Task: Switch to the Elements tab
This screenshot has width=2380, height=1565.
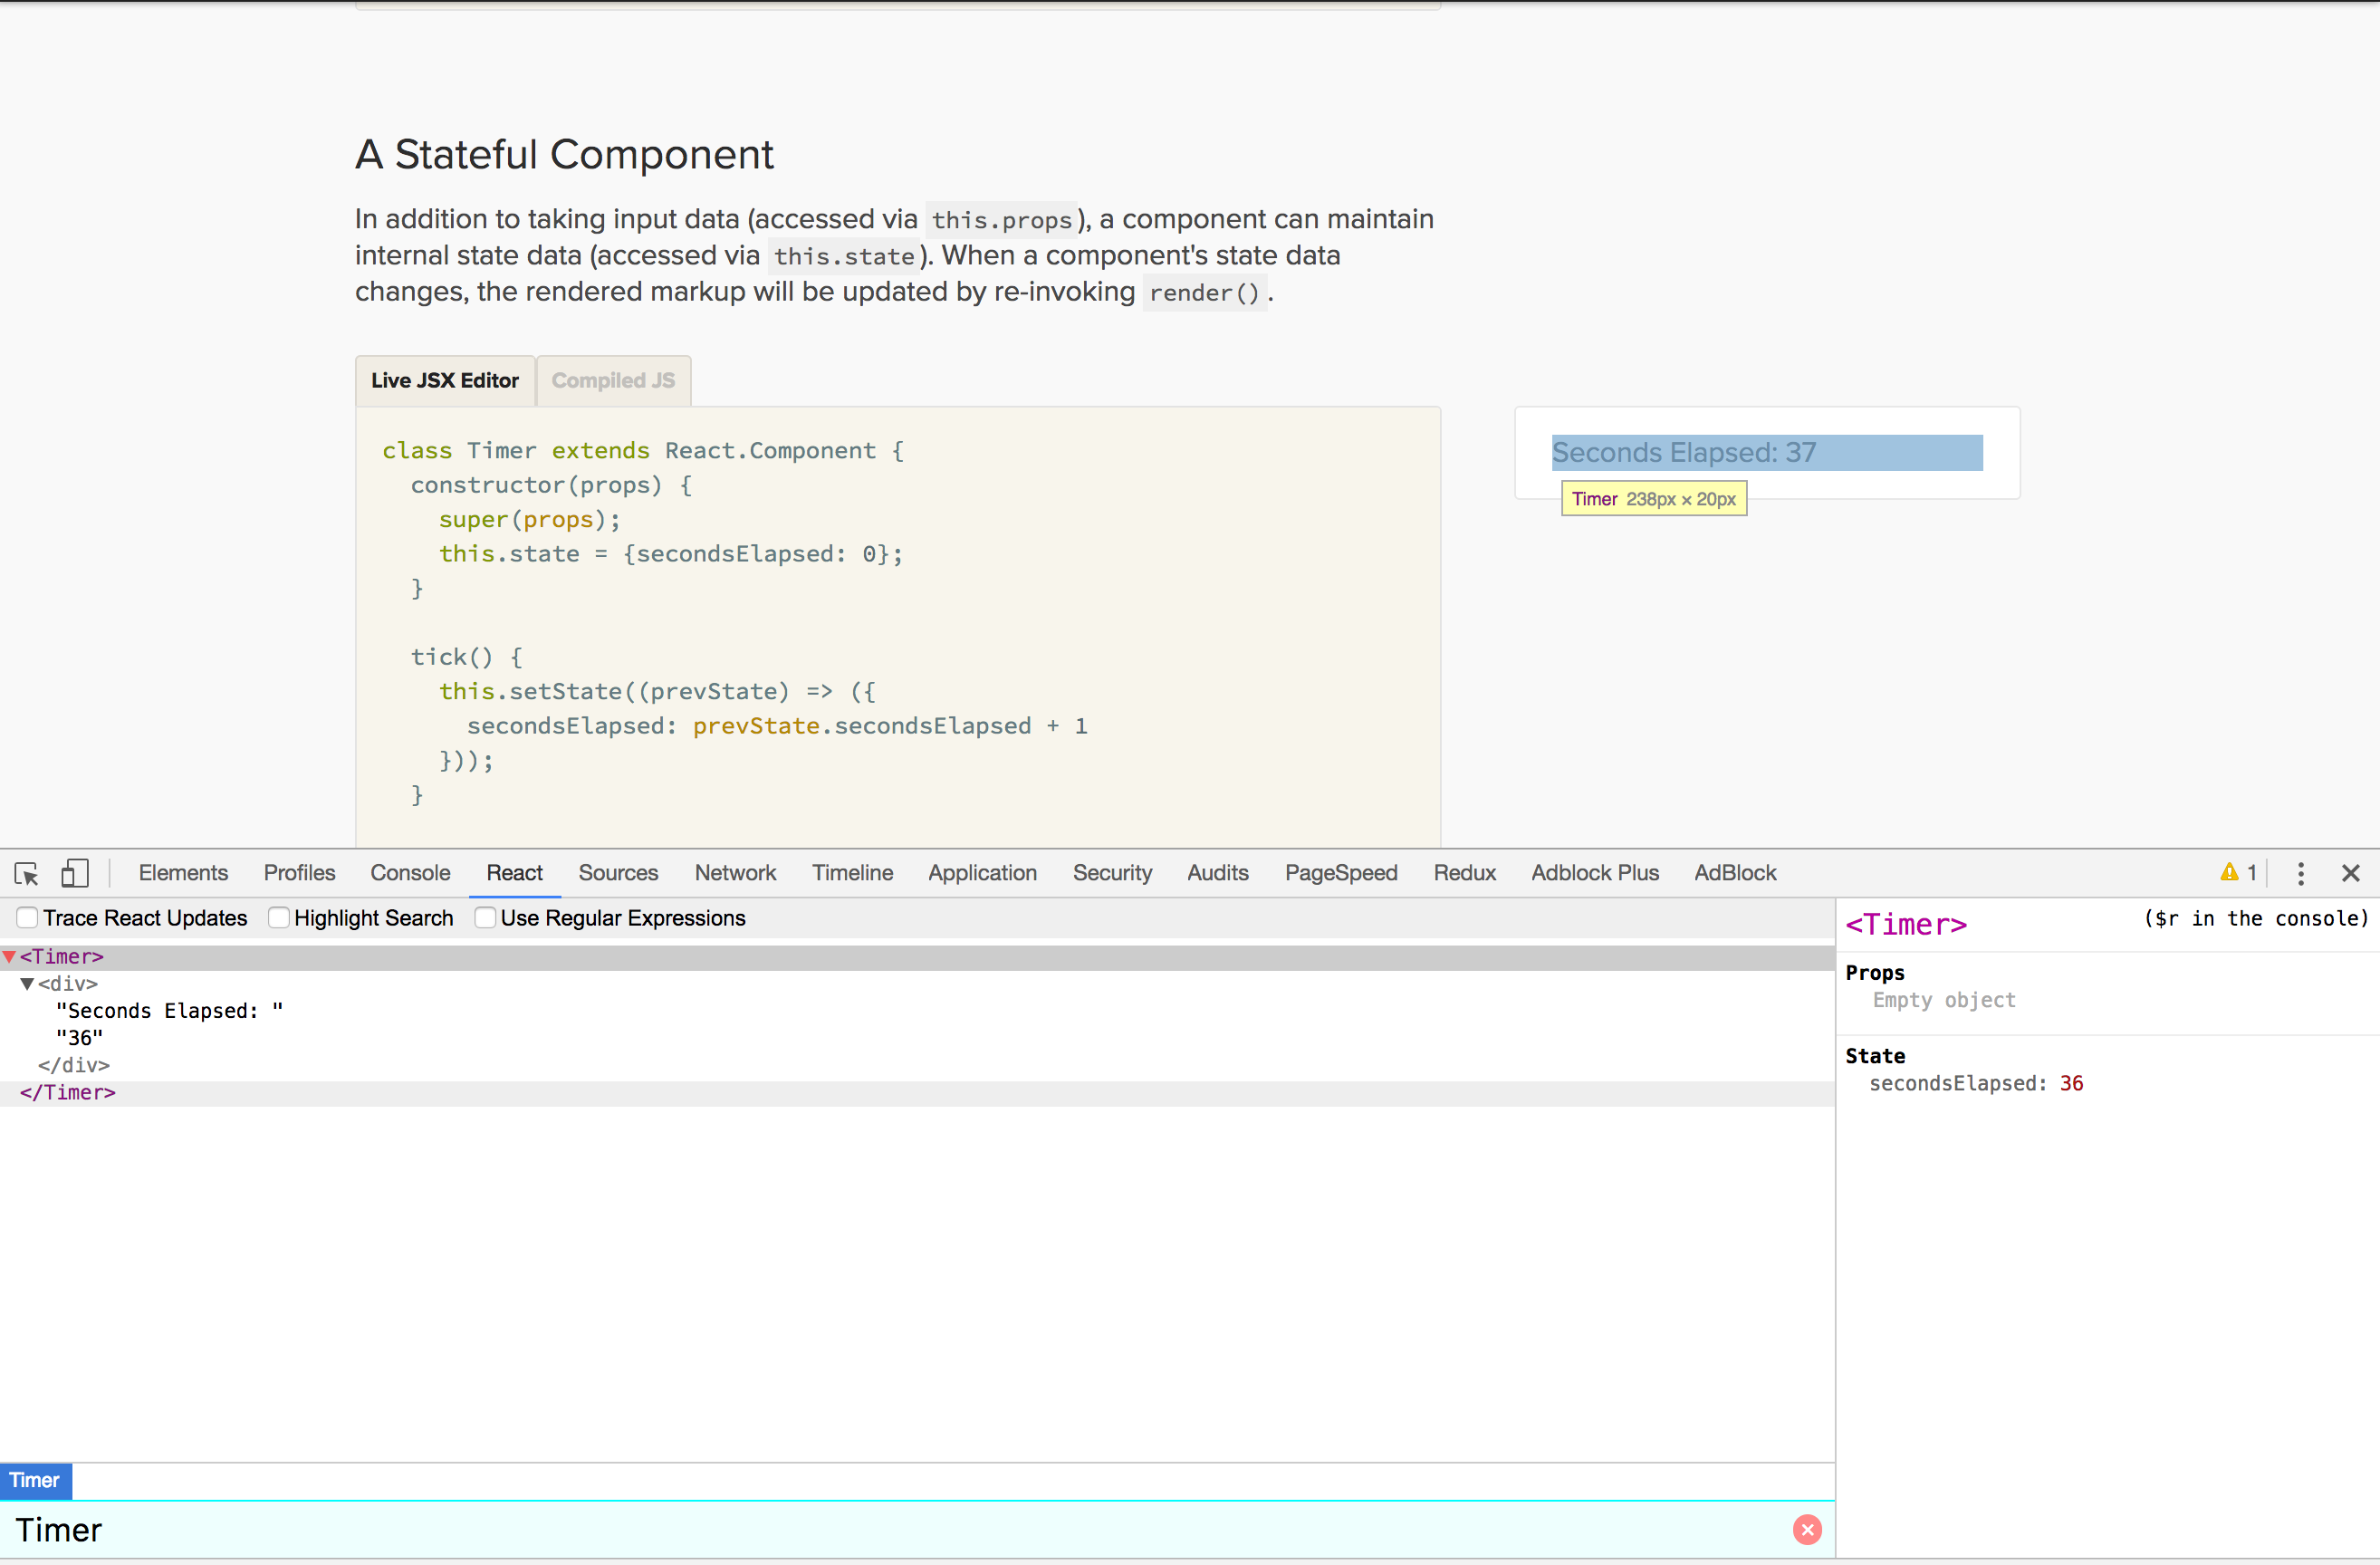Action: tap(183, 873)
